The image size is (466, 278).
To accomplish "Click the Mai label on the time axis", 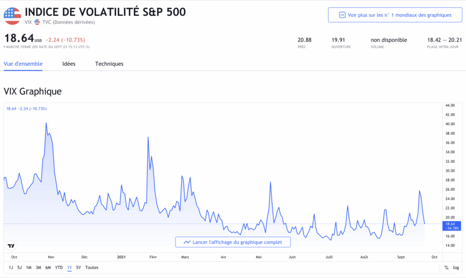I will point(258,257).
